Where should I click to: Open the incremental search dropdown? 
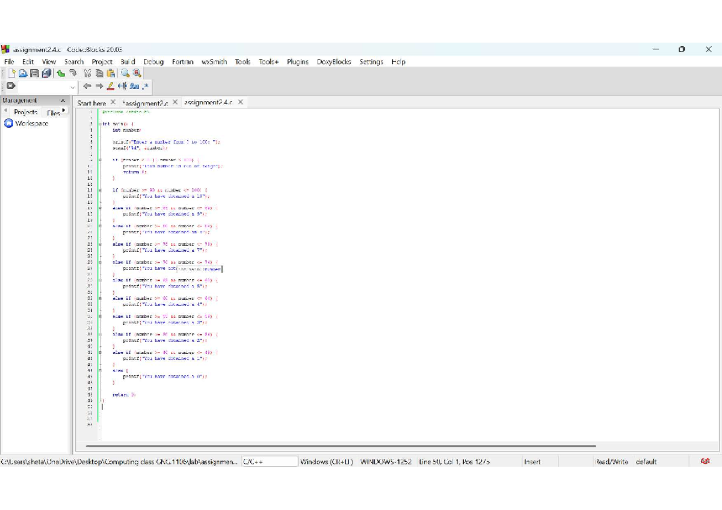[x=72, y=87]
